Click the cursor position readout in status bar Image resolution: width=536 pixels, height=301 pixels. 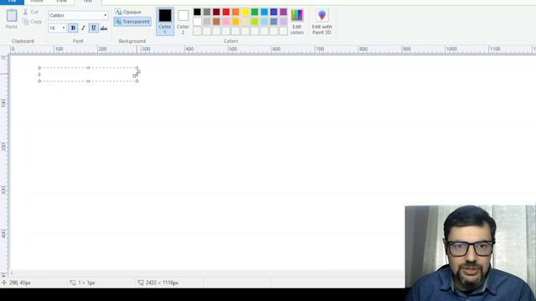(x=20, y=283)
